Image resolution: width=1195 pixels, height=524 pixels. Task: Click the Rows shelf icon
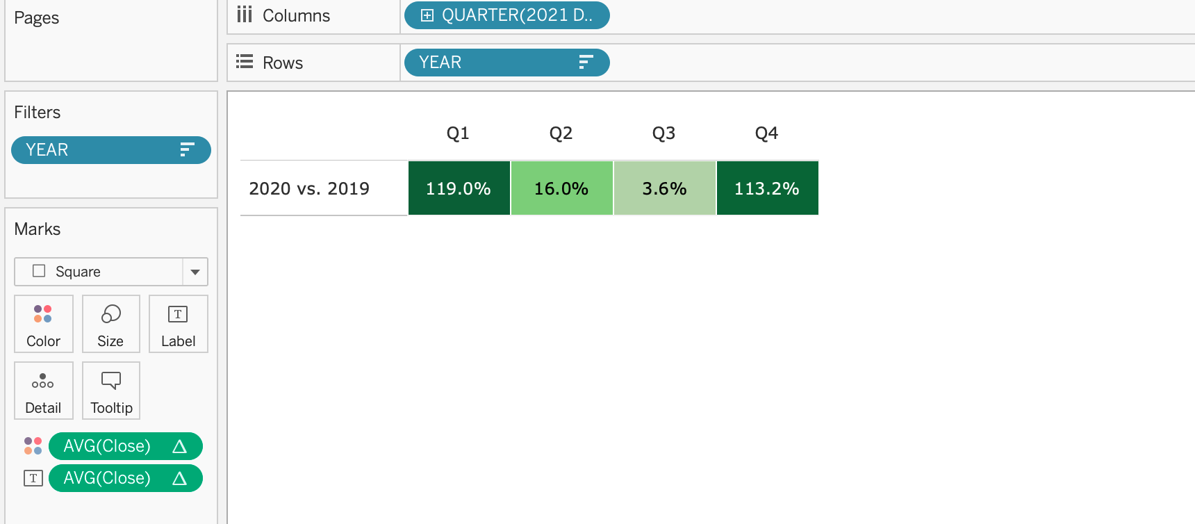click(244, 62)
